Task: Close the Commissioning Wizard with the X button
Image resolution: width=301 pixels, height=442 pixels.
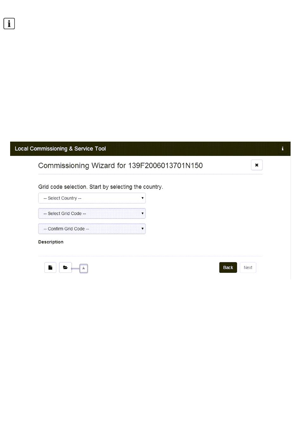Action: [257, 165]
